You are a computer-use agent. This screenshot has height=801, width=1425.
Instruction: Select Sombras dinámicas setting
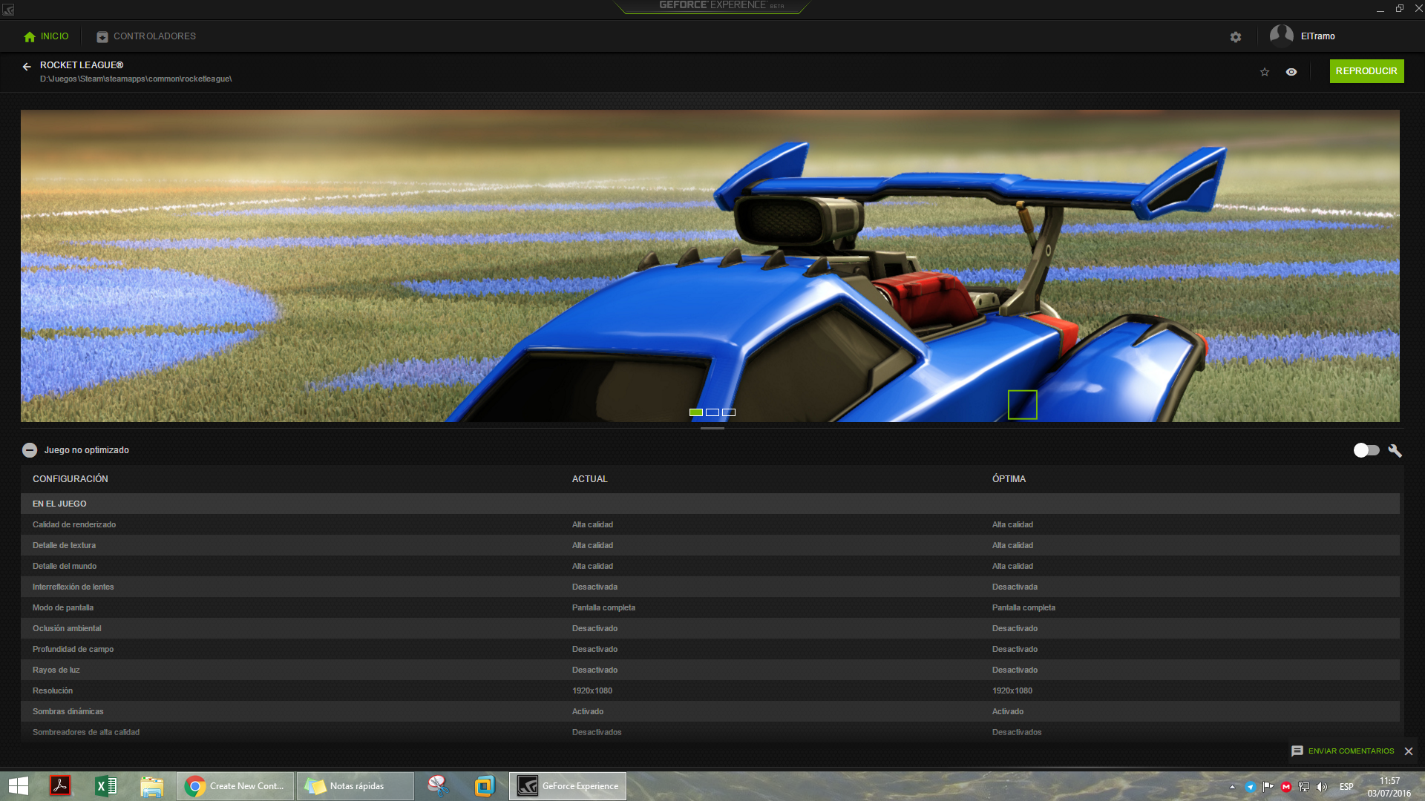[x=710, y=711]
